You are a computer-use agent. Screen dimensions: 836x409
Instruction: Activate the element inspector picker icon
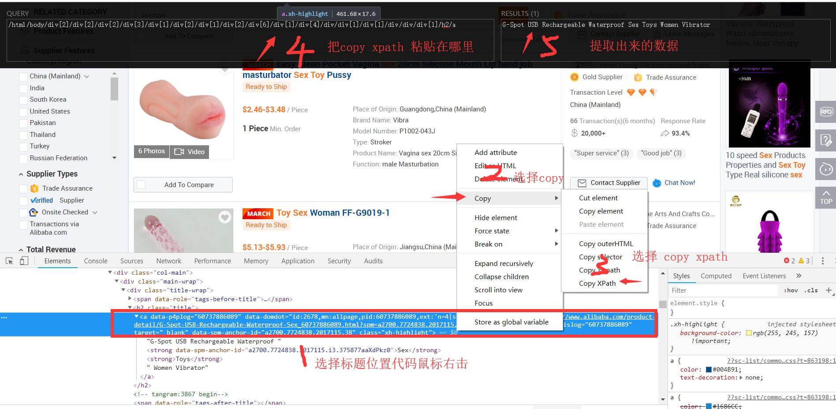point(9,261)
